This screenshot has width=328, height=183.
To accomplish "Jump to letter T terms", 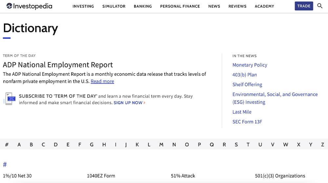I will pyautogui.click(x=248, y=144).
